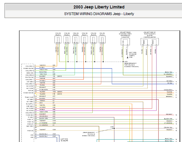Click the "CONTROL MOTOR" label text

150,37
